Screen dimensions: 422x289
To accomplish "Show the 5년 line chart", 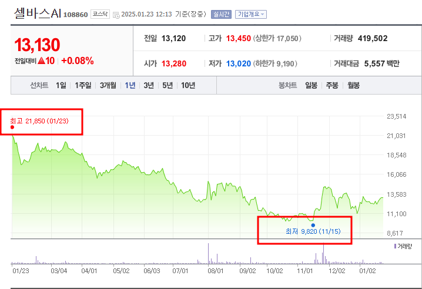I will click(x=168, y=86).
